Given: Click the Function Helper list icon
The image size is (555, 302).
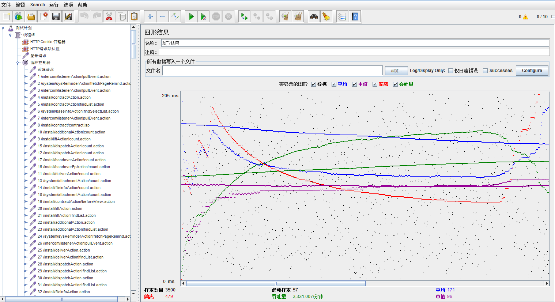Looking at the screenshot, I should pyautogui.click(x=342, y=16).
